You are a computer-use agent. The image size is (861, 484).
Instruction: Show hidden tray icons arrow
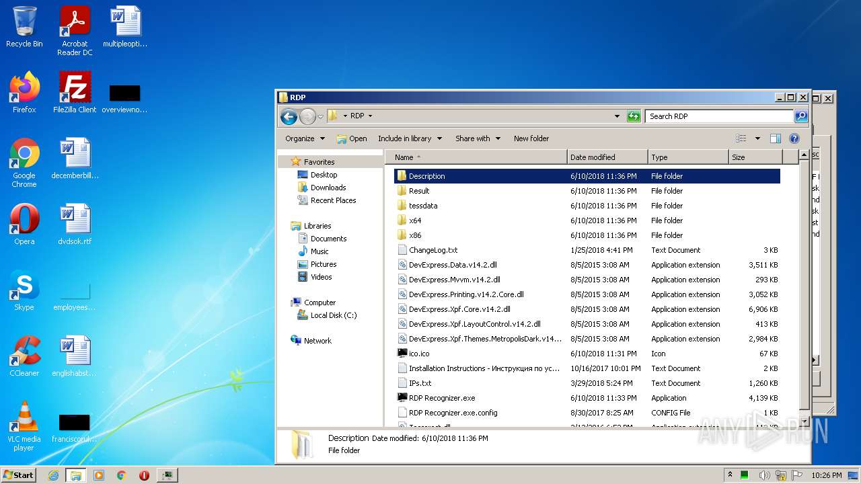click(731, 475)
